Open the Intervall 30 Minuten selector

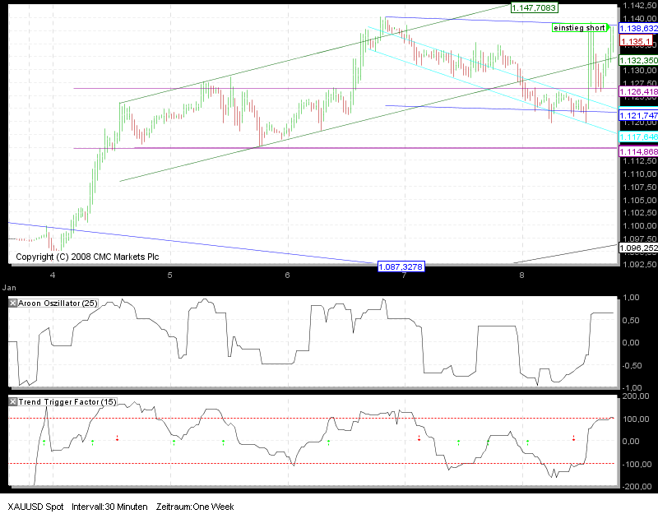108,507
